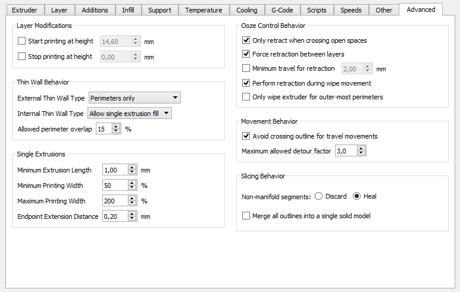Go to the Temperature tab
Image resolution: width=460 pixels, height=292 pixels.
204,10
